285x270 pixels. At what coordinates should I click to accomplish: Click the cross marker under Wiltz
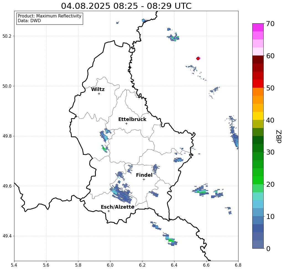(99, 94)
